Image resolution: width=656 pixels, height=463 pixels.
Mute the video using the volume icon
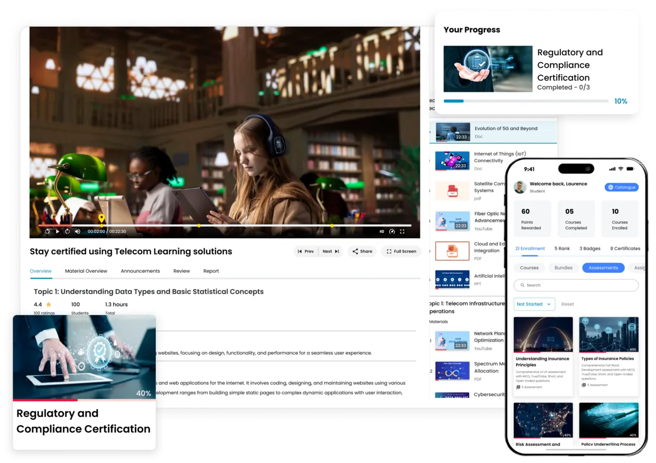coord(77,231)
